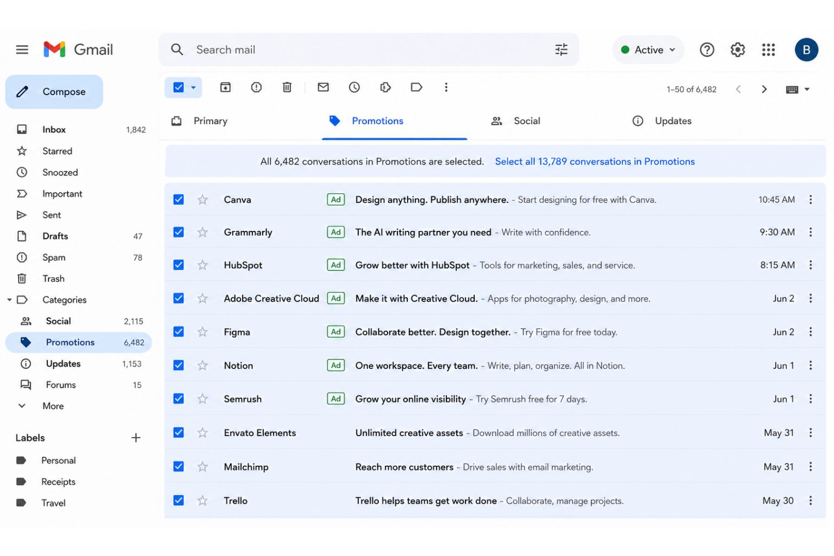Select all 13,789 conversations in Promotions
The width and height of the screenshot is (834, 556).
pos(595,161)
